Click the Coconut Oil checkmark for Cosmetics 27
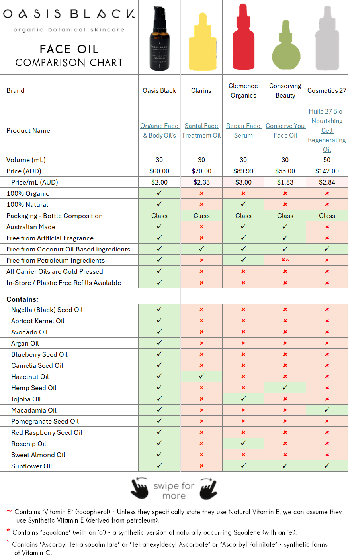Viewport: 348px width, 558px height. click(327, 249)
